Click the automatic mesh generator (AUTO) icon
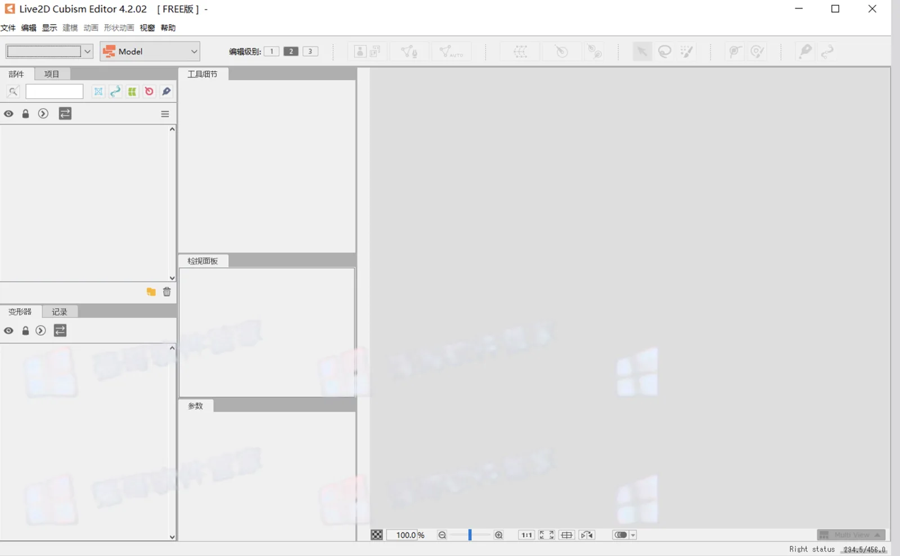Image resolution: width=900 pixels, height=556 pixels. 451,52
